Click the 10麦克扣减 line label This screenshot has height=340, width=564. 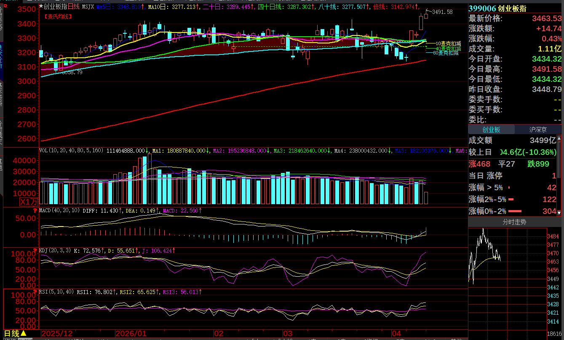pos(448,43)
